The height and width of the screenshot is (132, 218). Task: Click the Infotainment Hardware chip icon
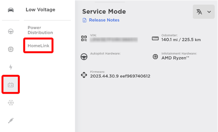click(x=155, y=56)
